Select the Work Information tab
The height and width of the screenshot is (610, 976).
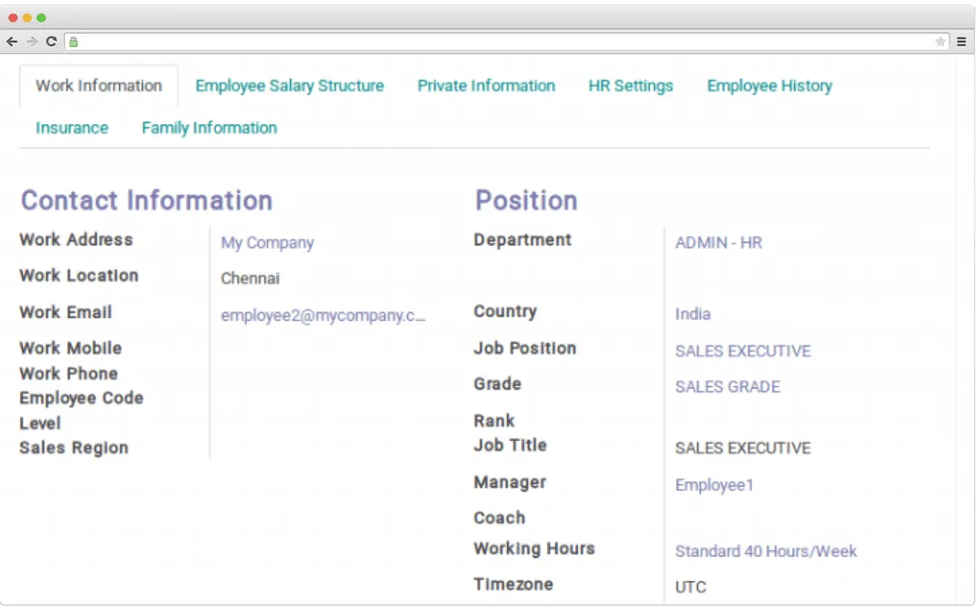tap(99, 86)
